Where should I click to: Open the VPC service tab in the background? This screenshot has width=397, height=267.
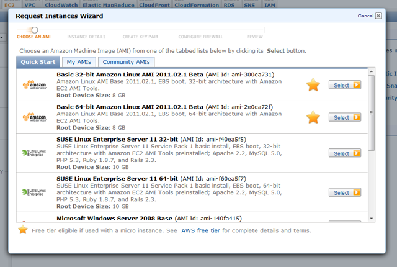click(x=30, y=5)
